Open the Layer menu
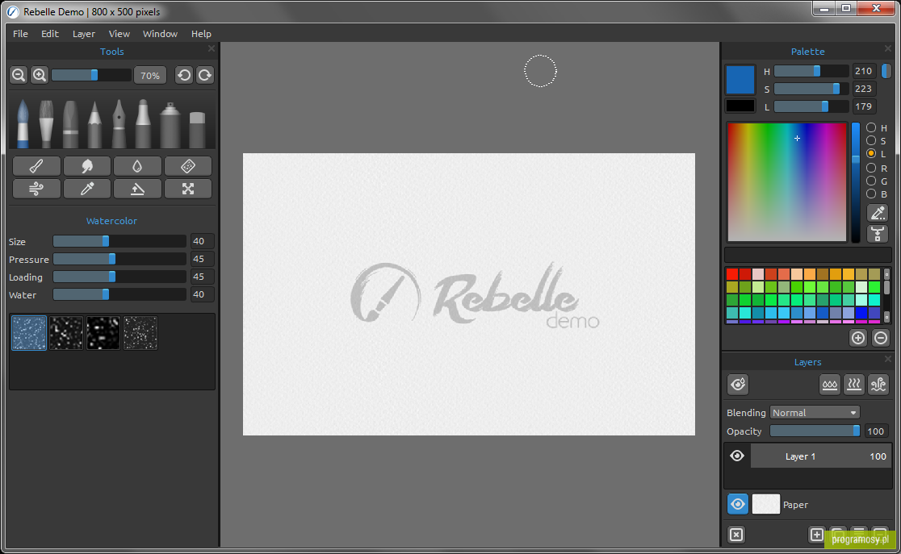 point(83,34)
